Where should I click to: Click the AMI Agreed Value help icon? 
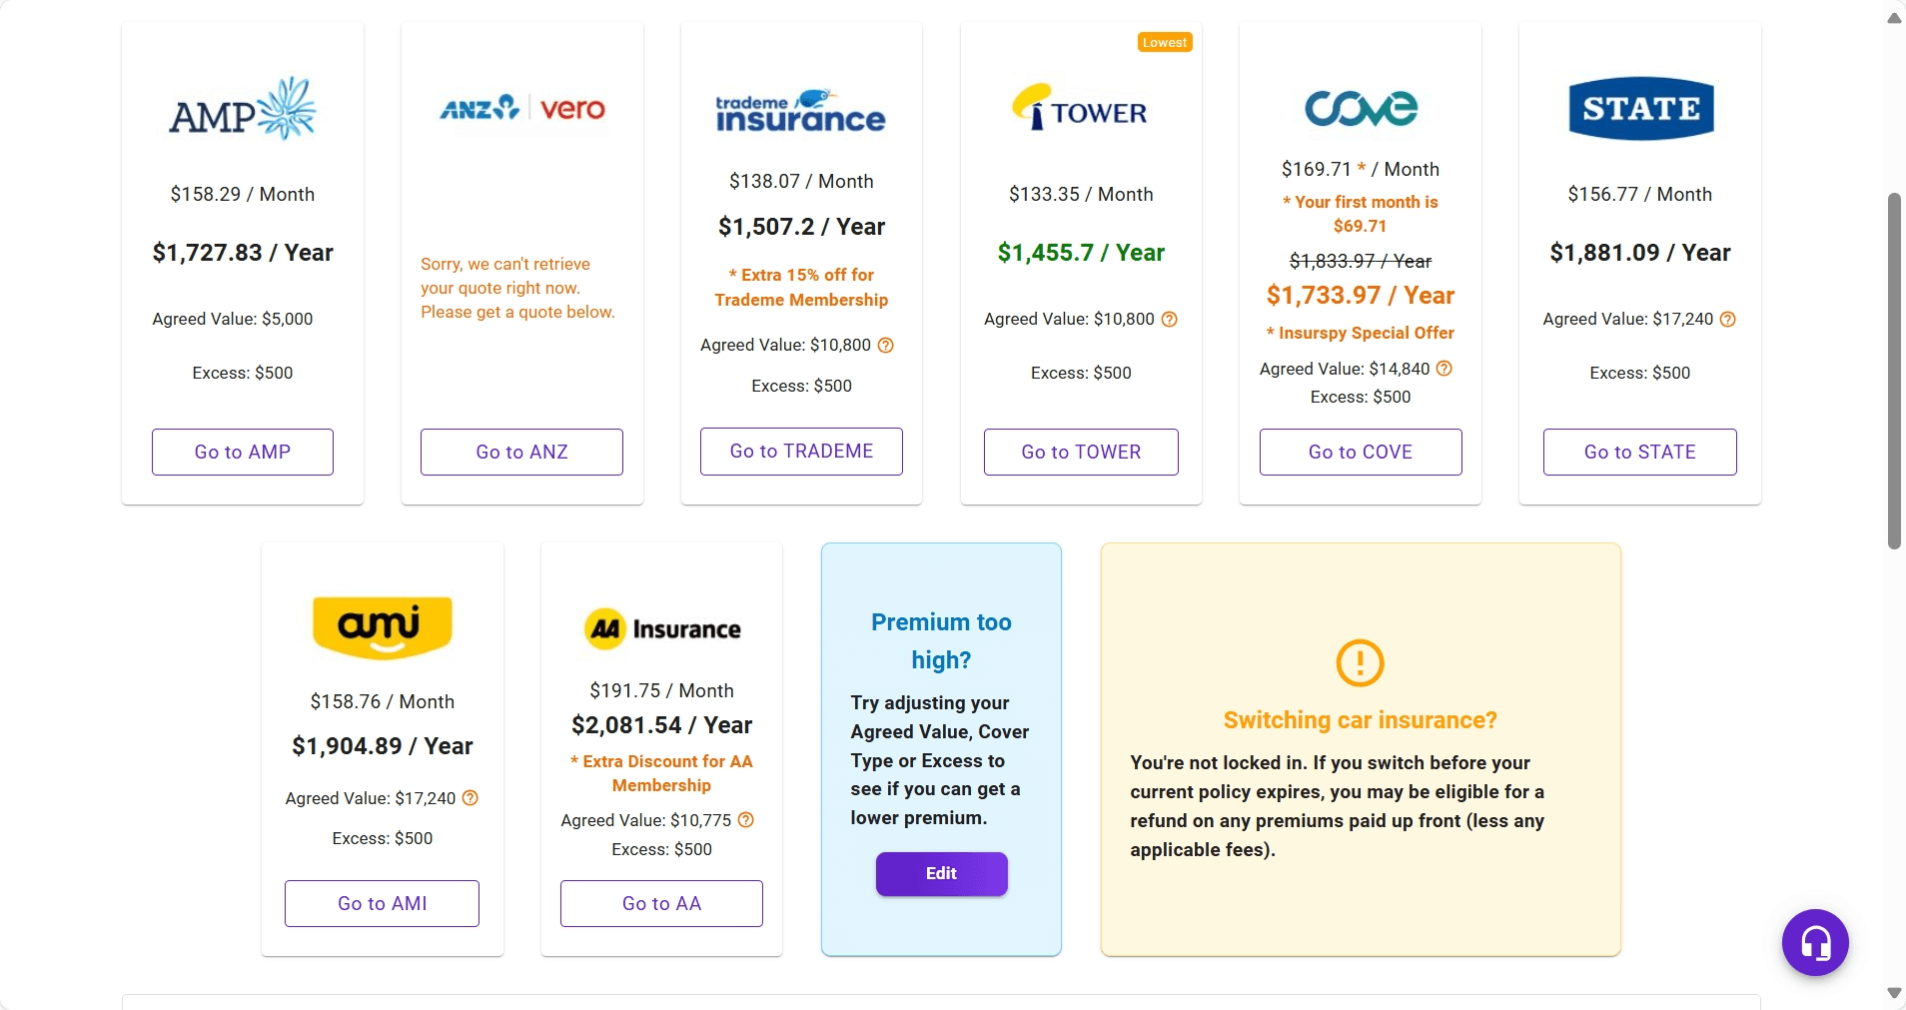point(471,798)
